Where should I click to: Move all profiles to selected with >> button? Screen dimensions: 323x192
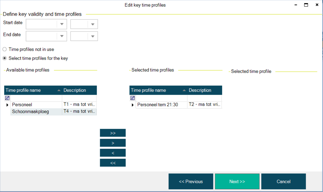click(x=113, y=133)
